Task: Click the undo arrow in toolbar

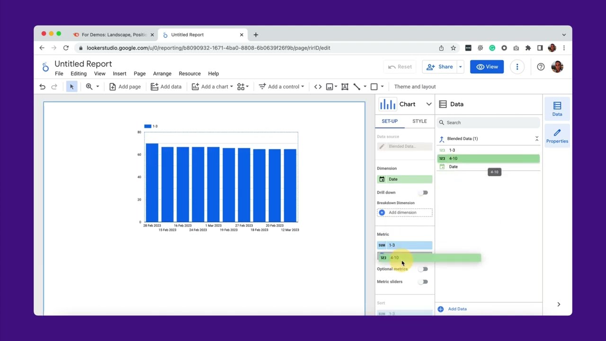Action: click(x=42, y=87)
